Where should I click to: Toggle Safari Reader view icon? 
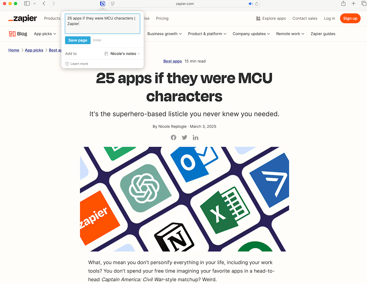[x=113, y=4]
